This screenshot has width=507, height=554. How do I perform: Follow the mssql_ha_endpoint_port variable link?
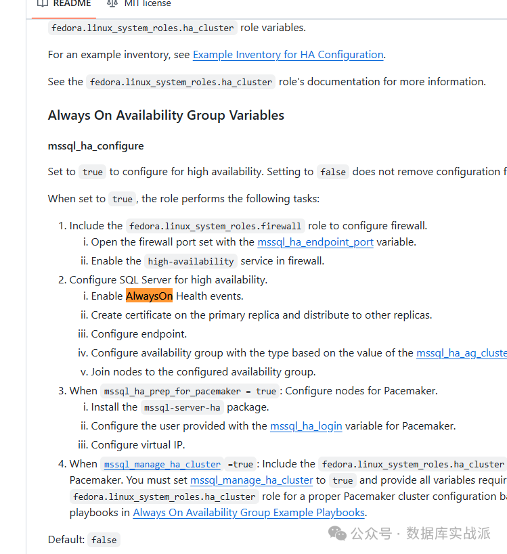point(315,241)
